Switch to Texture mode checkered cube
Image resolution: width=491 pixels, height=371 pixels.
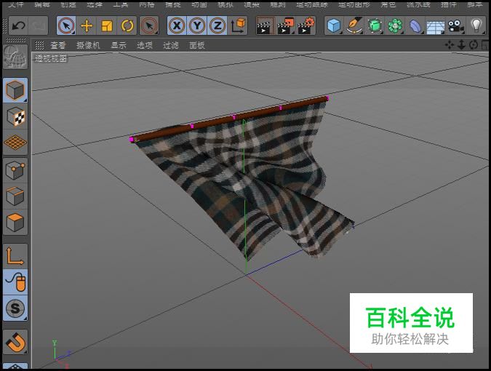coord(15,116)
